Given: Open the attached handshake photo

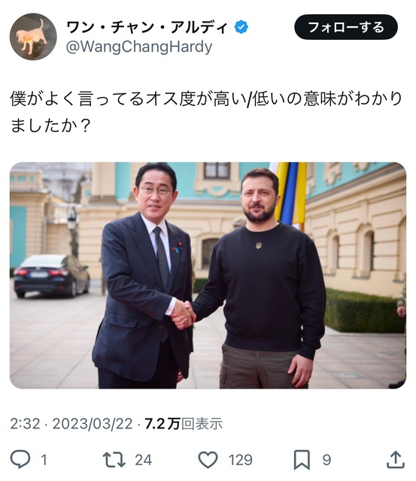Looking at the screenshot, I should [208, 275].
